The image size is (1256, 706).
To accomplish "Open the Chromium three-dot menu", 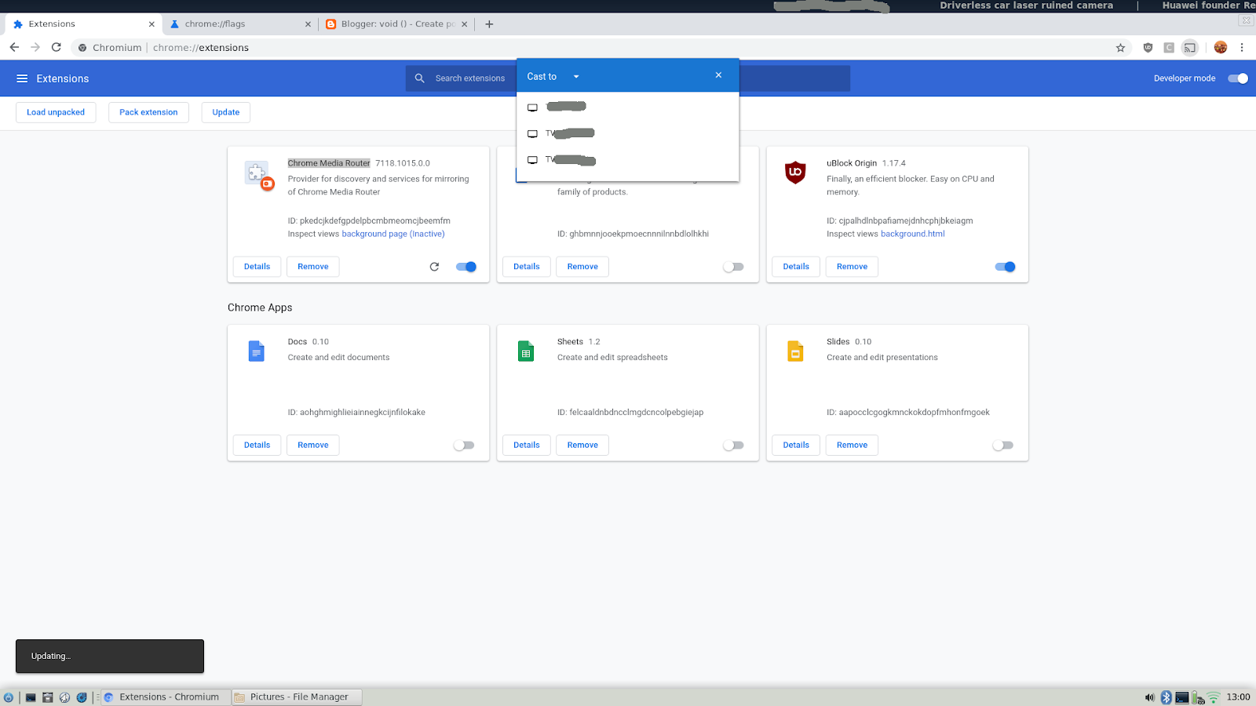I will 1242,48.
